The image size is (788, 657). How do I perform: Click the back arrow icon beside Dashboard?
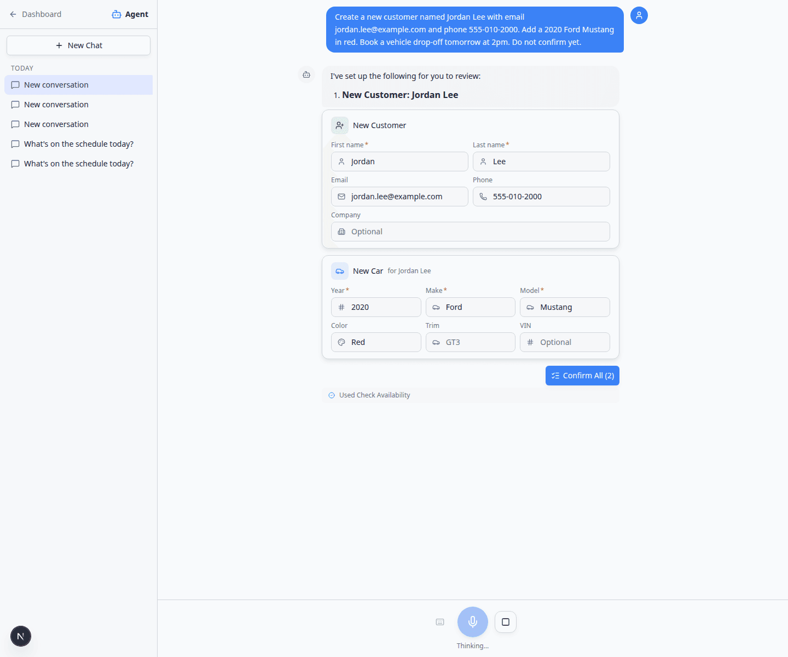pos(13,14)
